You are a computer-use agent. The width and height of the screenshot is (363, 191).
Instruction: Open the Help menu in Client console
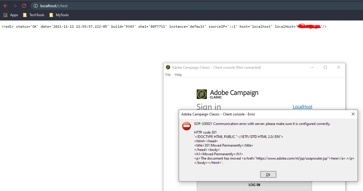[178, 75]
